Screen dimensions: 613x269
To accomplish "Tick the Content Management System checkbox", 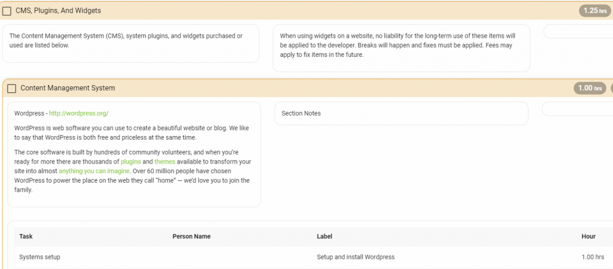I will point(12,88).
